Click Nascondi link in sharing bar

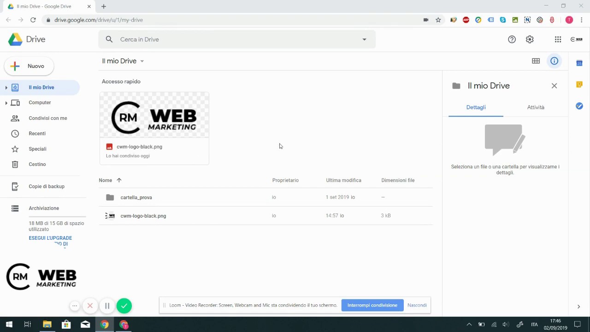click(x=417, y=305)
